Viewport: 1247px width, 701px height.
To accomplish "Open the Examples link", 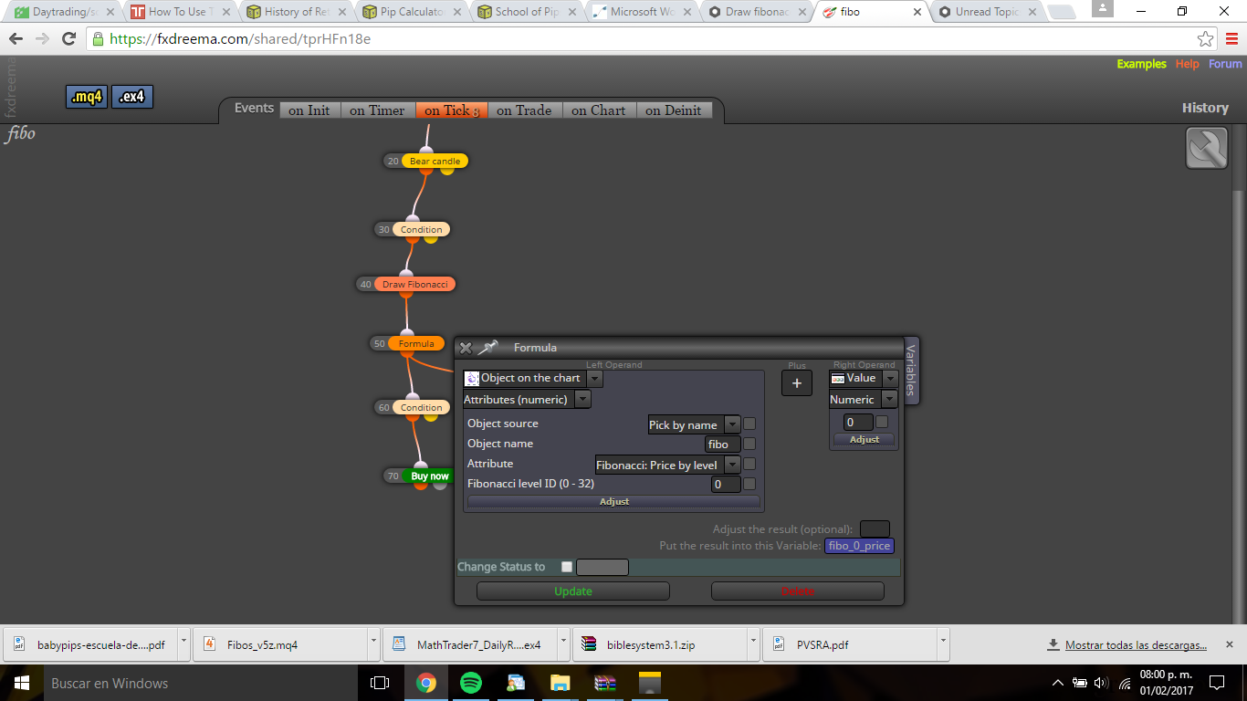I will (x=1141, y=64).
